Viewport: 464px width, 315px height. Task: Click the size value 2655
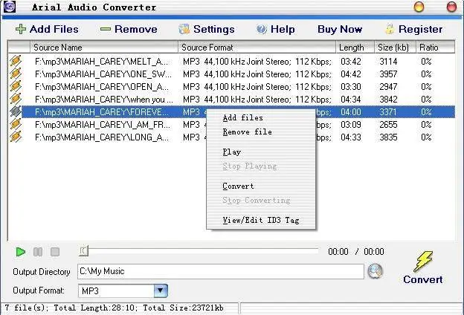[x=388, y=125]
